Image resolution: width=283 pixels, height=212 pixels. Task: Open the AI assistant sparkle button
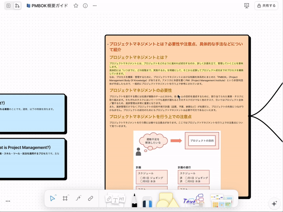click(273, 204)
